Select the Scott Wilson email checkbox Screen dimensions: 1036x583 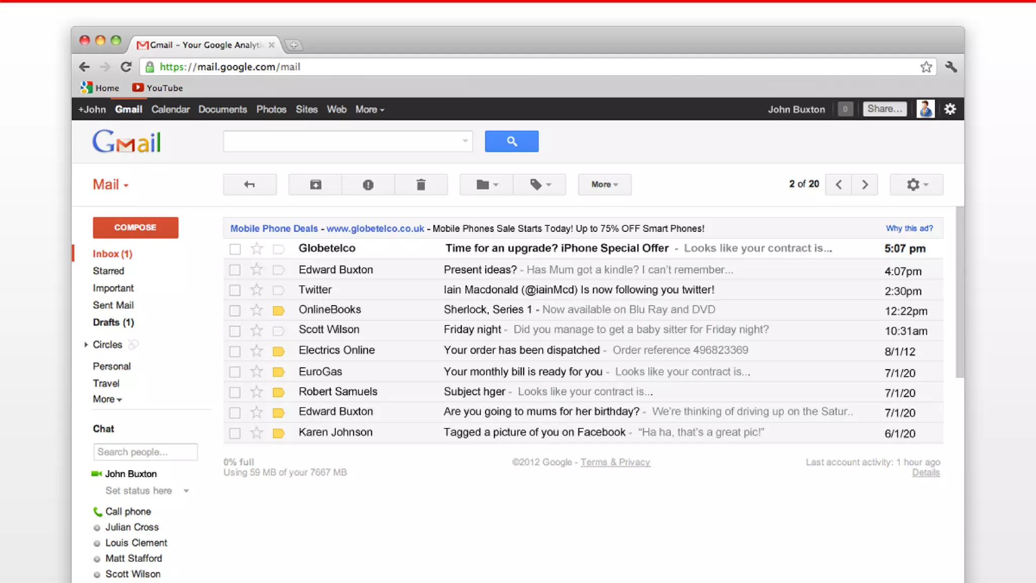pos(235,331)
